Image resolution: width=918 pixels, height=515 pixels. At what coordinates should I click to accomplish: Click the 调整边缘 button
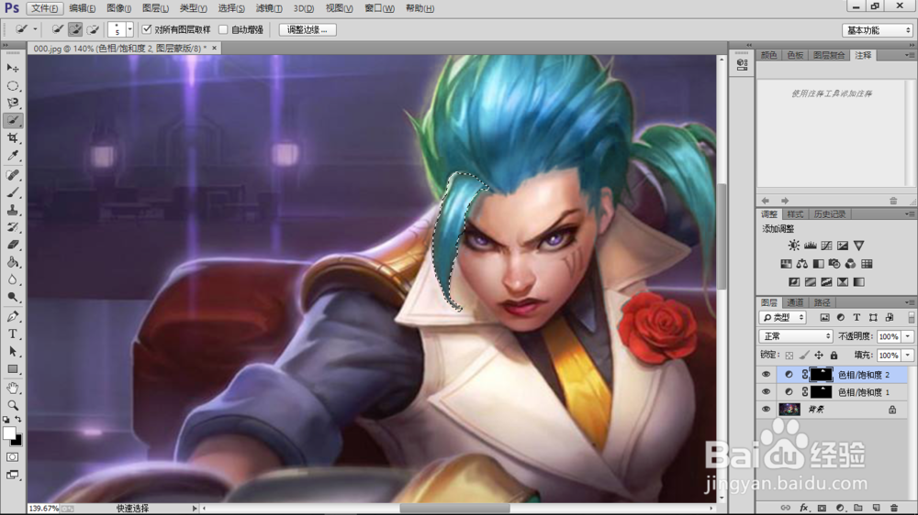[308, 30]
